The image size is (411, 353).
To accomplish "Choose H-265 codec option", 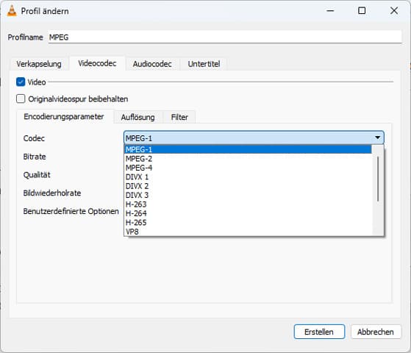I will (x=248, y=223).
